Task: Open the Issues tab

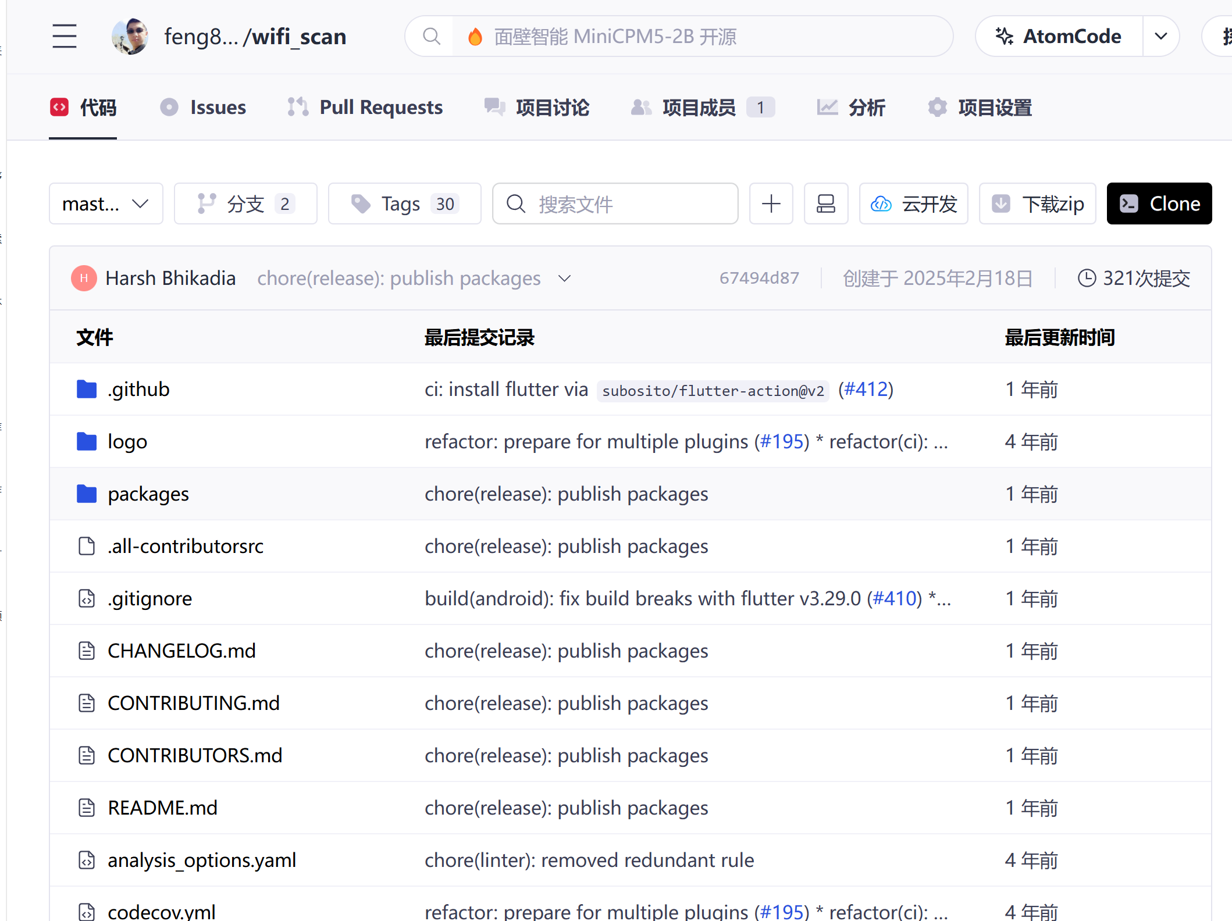Action: [x=203, y=108]
